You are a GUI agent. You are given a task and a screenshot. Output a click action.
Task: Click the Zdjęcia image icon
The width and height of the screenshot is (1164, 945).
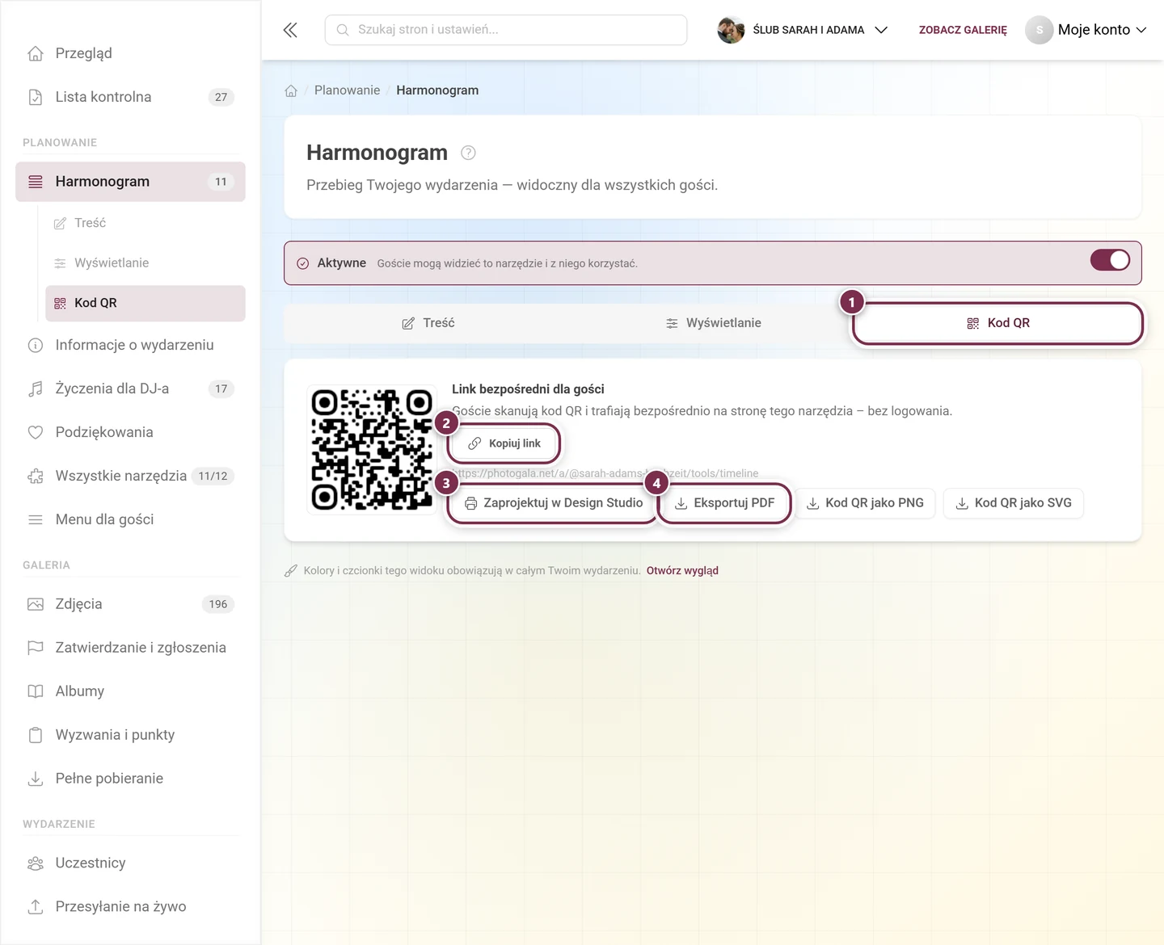pyautogui.click(x=36, y=604)
